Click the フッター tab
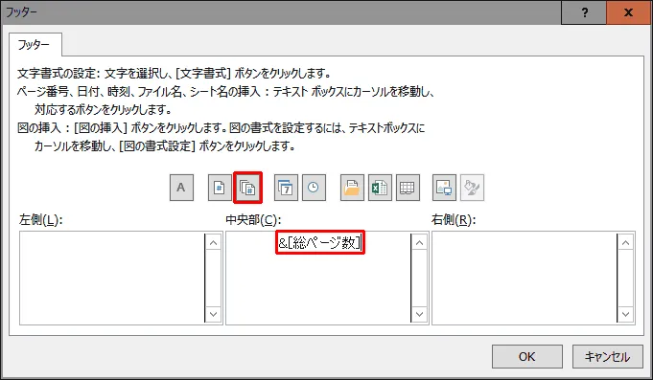The image size is (653, 380). pyautogui.click(x=35, y=44)
